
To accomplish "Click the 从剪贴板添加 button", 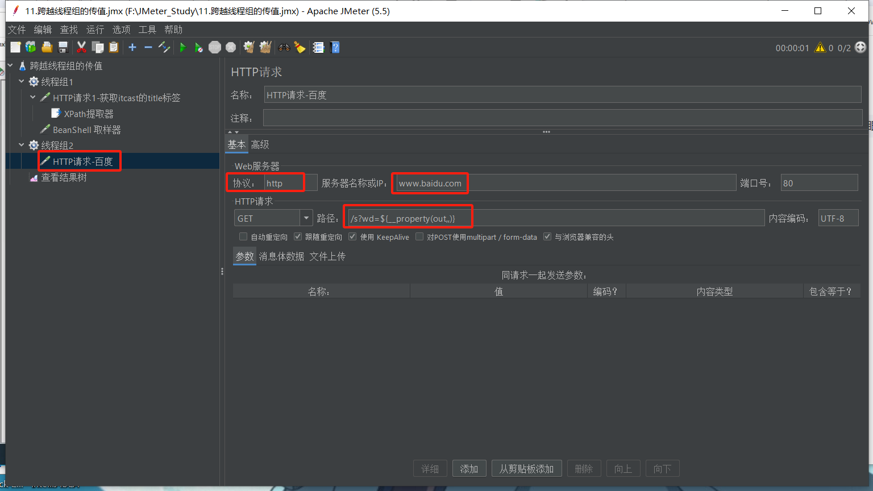I will (526, 469).
